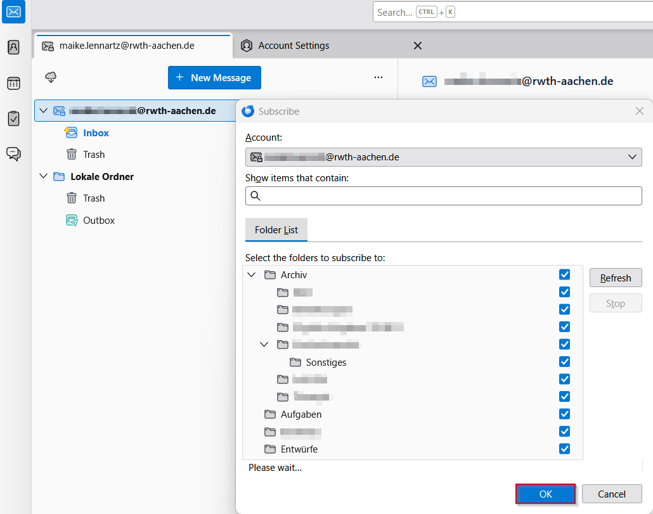Switch to the Account Settings tab
This screenshot has height=514, width=653.
pos(333,46)
